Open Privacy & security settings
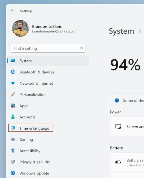The image size is (144, 178). tap(35, 162)
